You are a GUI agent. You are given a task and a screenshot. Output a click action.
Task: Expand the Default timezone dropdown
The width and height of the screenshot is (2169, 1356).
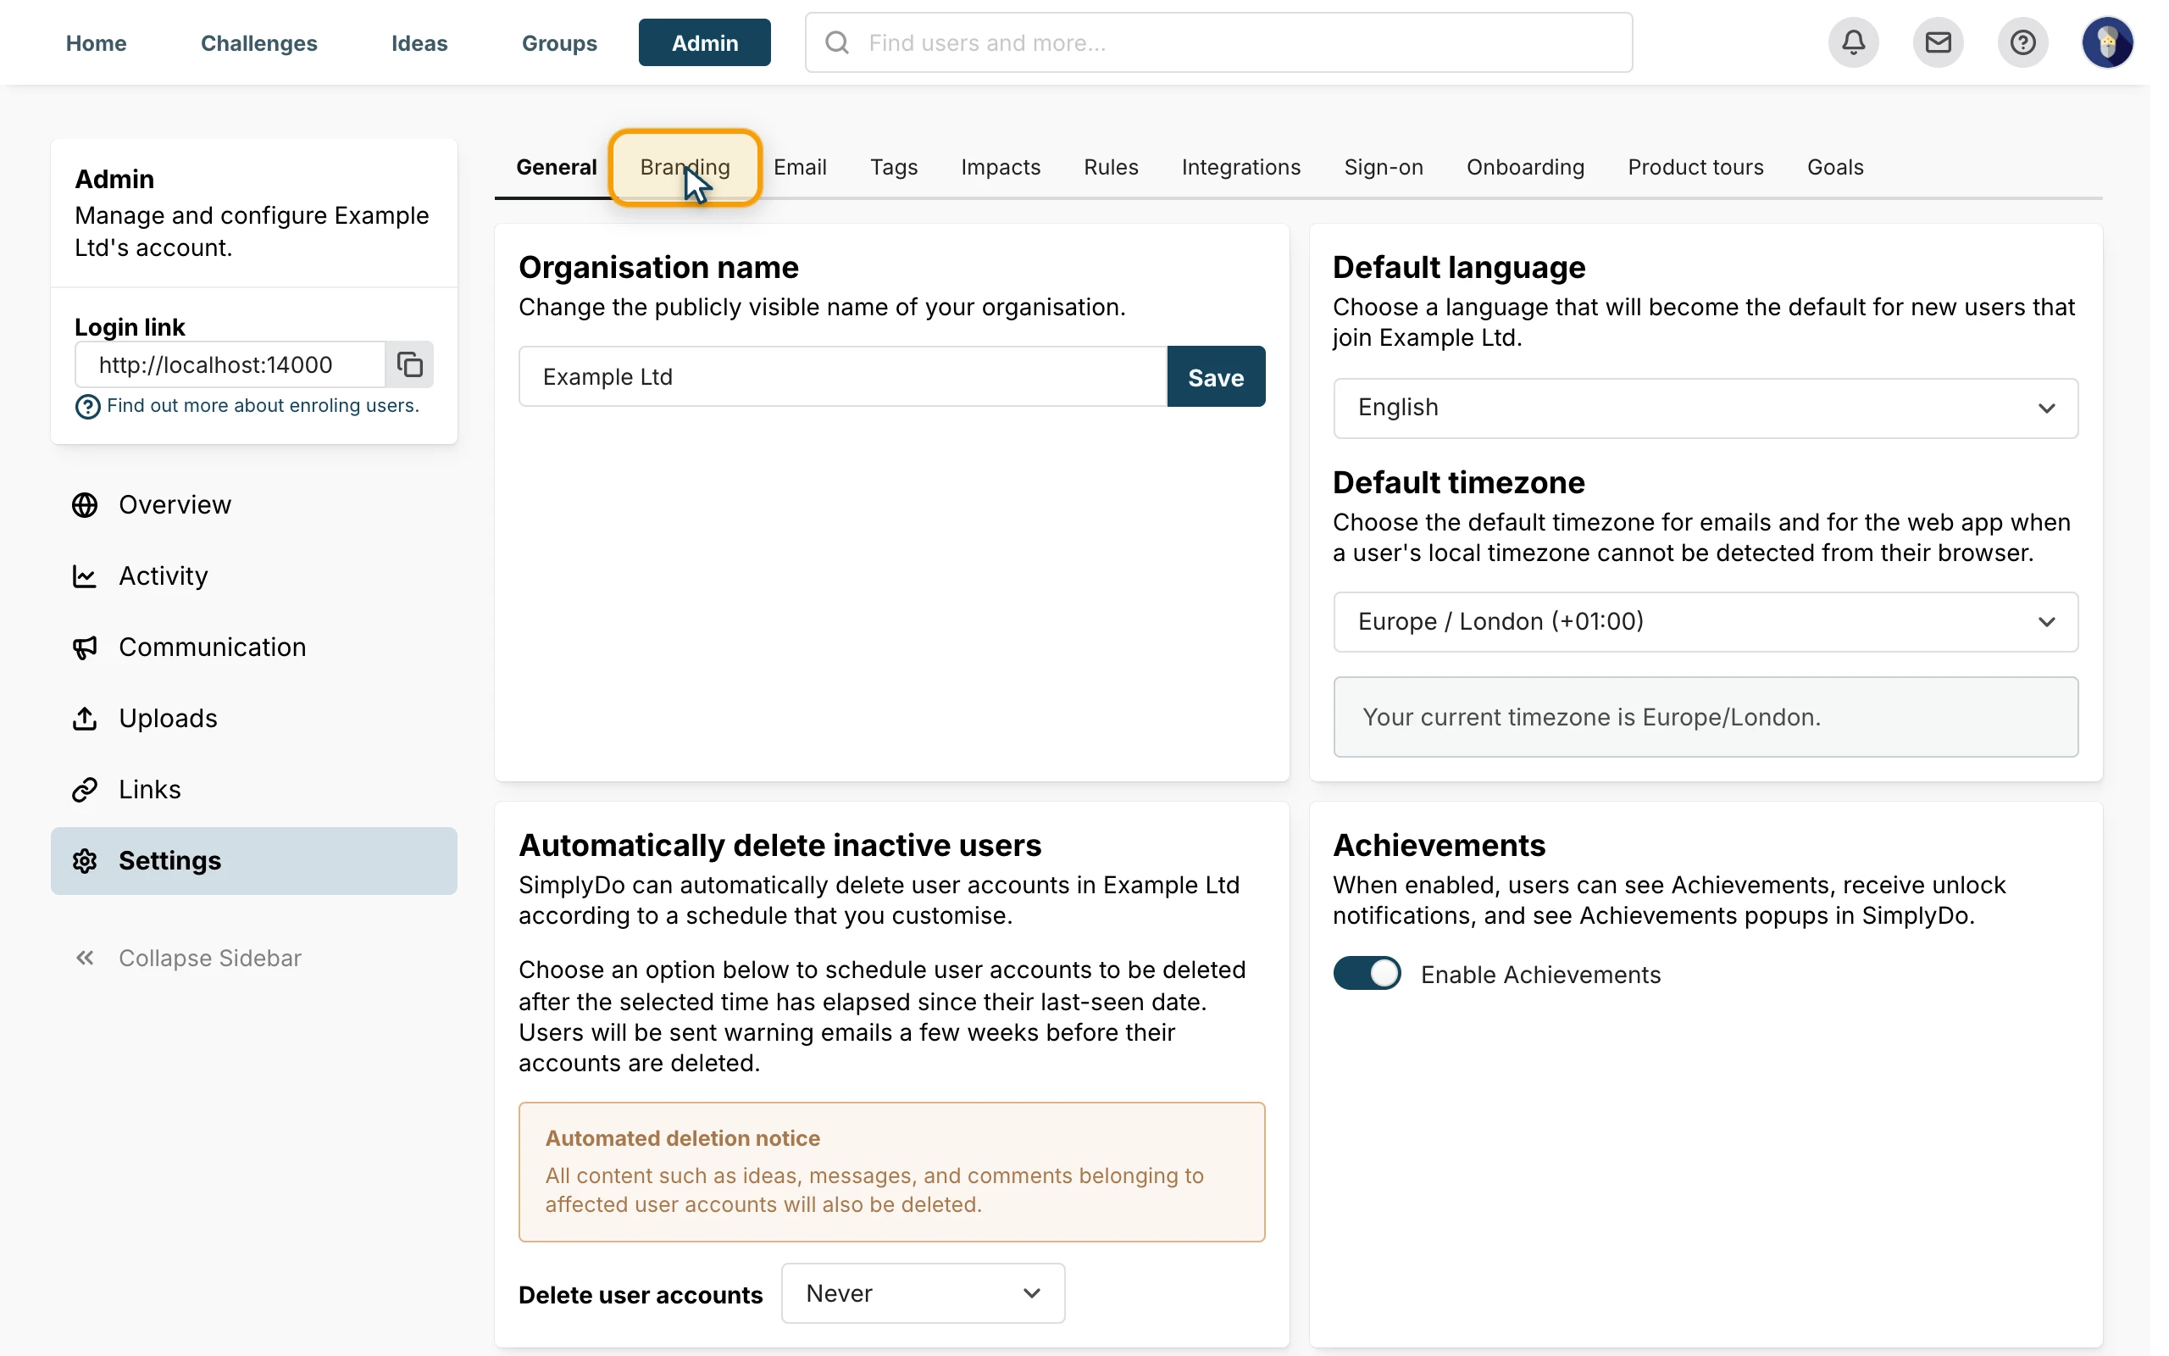click(1706, 621)
